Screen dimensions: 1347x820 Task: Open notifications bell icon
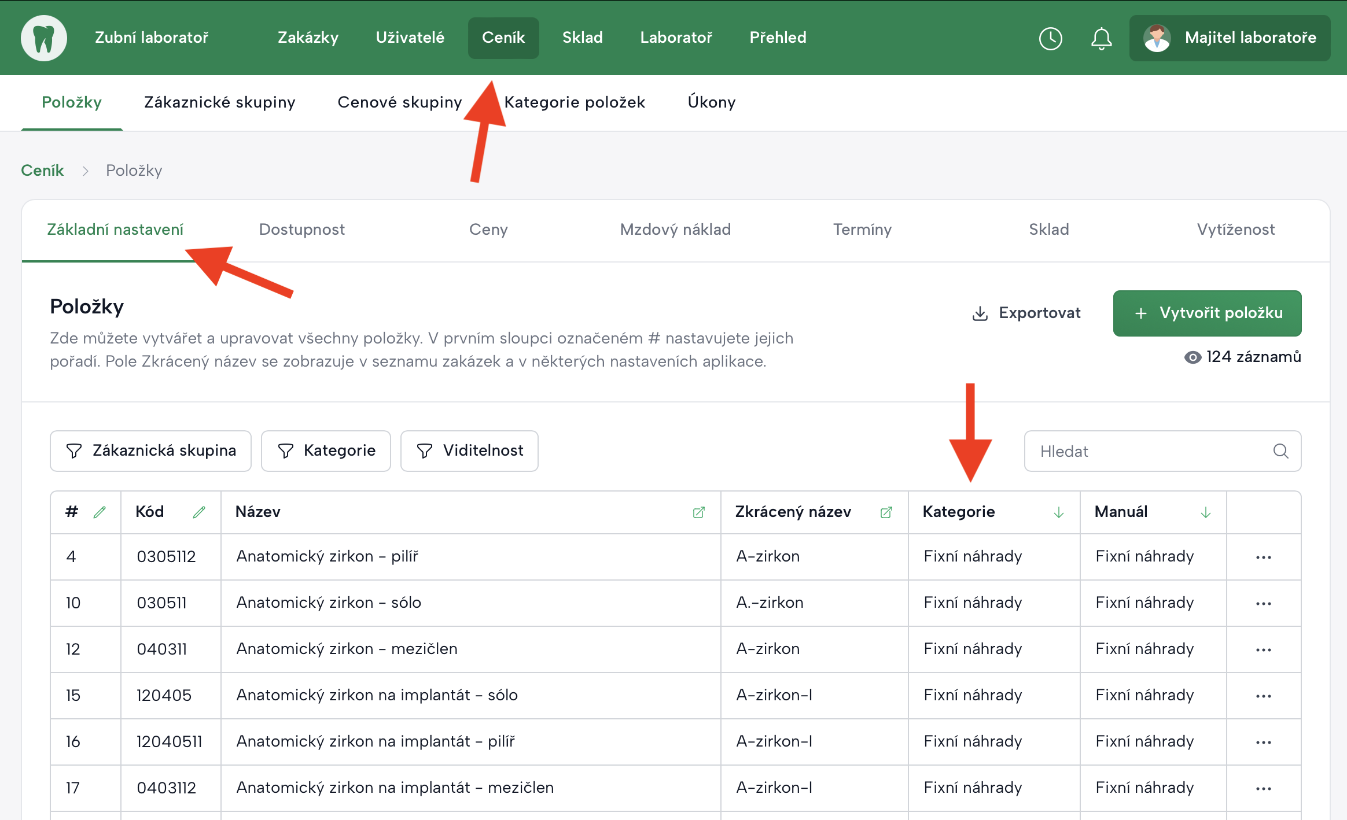(1101, 39)
